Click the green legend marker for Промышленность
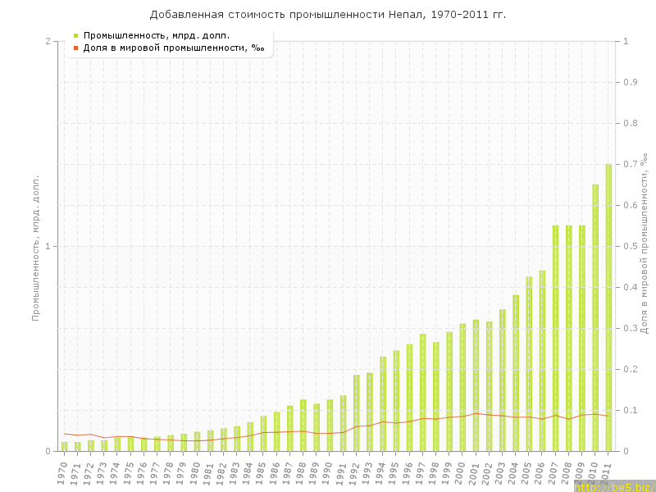The height and width of the screenshot is (492, 656). (75, 35)
